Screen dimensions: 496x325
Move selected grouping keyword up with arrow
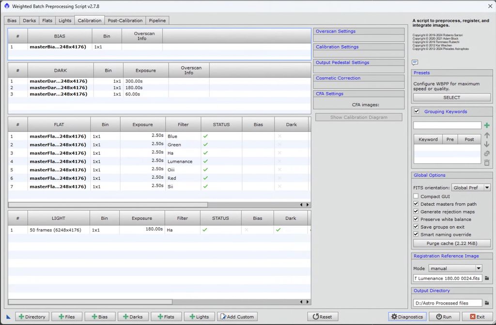[486, 136]
